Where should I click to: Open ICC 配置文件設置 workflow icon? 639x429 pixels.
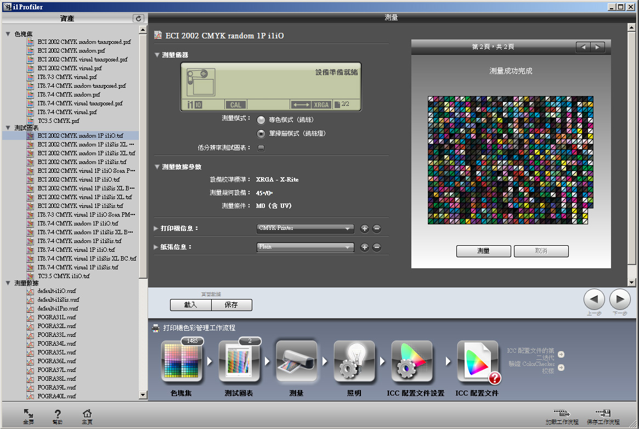[412, 362]
